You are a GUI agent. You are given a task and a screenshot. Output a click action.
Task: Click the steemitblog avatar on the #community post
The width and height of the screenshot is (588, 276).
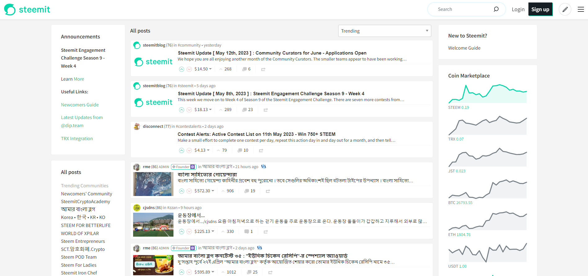pos(137,45)
